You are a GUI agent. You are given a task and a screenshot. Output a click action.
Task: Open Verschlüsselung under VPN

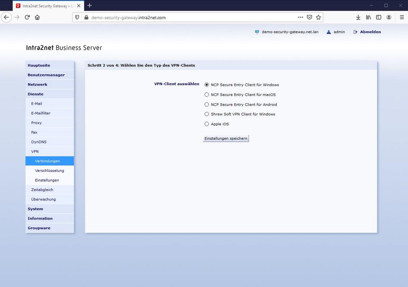coord(50,171)
